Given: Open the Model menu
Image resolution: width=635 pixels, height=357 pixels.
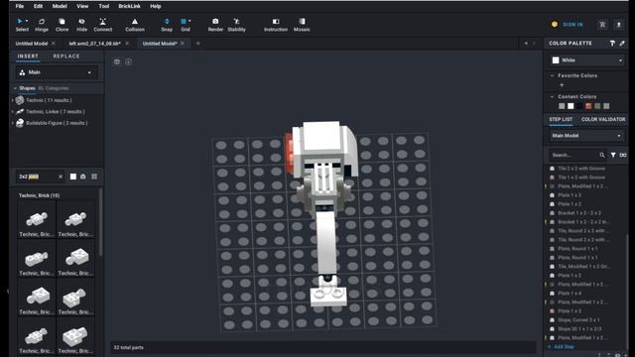Looking at the screenshot, I should 60,6.
